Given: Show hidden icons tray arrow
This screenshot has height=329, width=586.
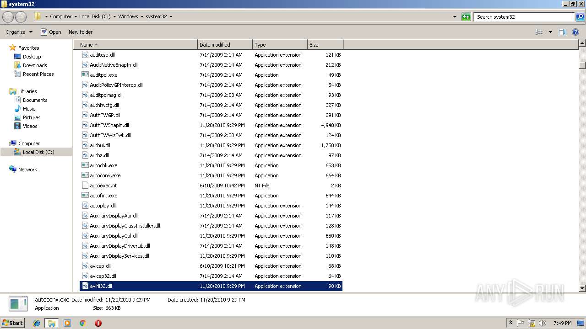Looking at the screenshot, I should point(510,323).
